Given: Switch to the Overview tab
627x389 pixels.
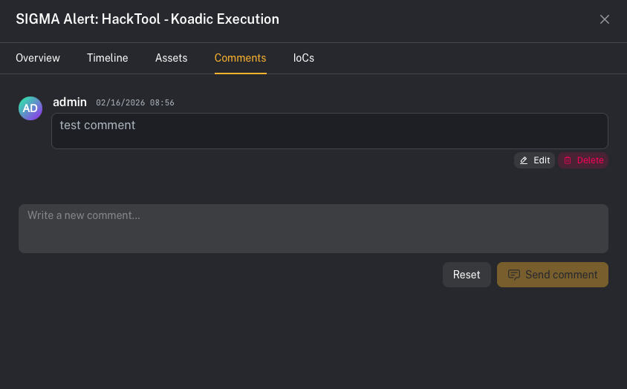Looking at the screenshot, I should (38, 58).
